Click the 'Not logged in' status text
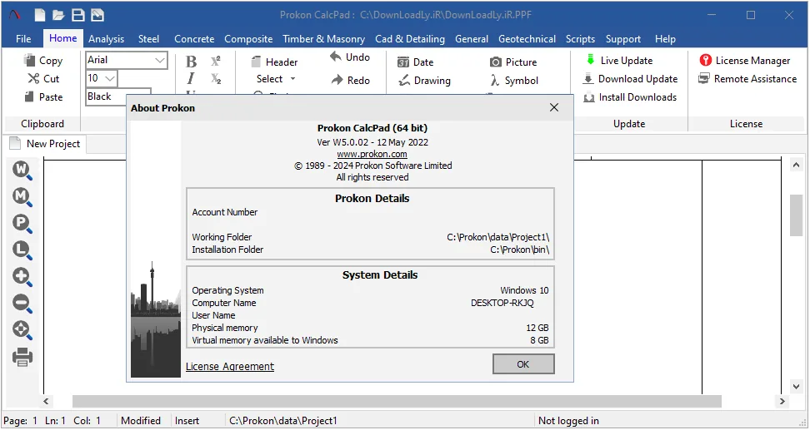This screenshot has width=810, height=430. coord(568,421)
